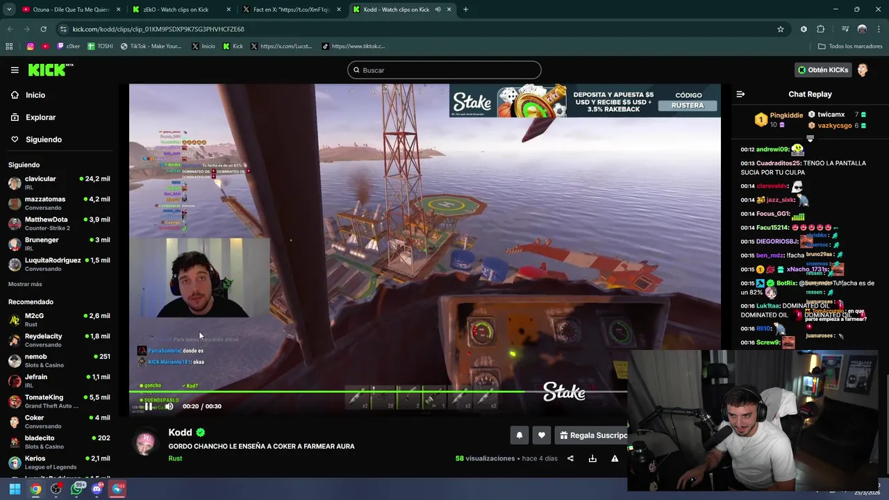Open the Instagram bookmark
Image resolution: width=889 pixels, height=500 pixels.
point(31,47)
